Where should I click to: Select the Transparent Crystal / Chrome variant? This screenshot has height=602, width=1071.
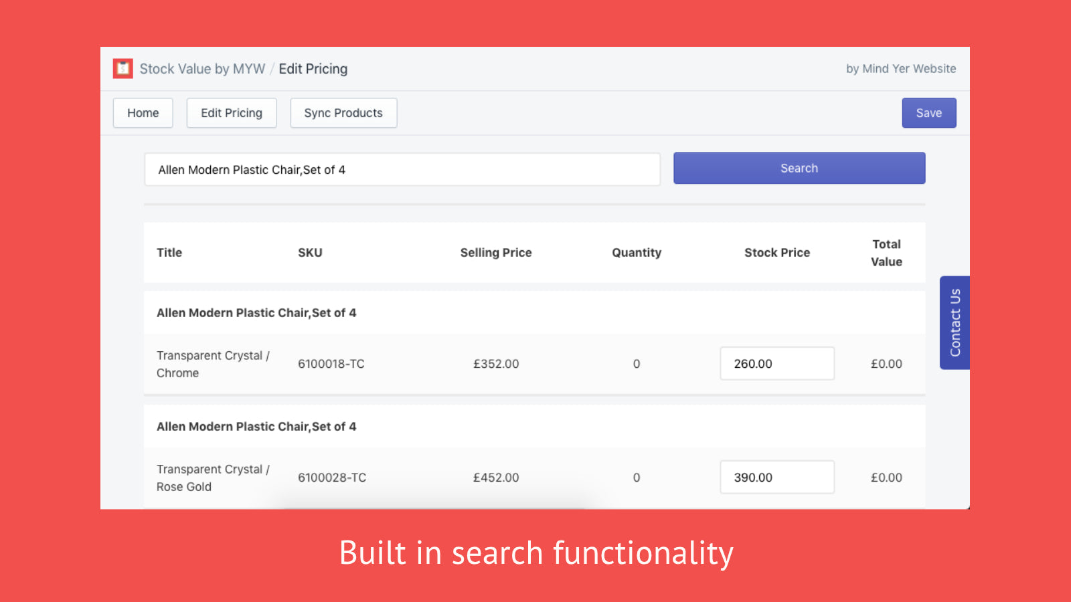[x=213, y=364]
